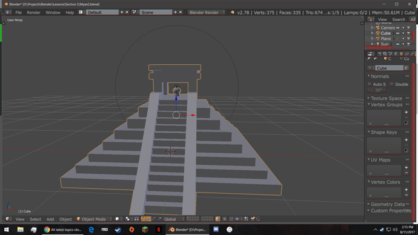Image resolution: width=418 pixels, height=235 pixels.
Task: Select Plane in the outliner
Action: tap(385, 39)
